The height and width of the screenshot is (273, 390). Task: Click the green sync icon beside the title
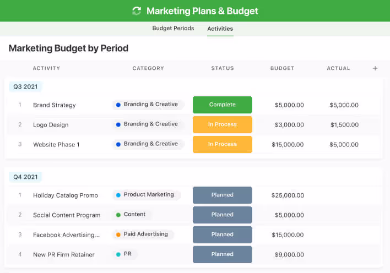[137, 11]
